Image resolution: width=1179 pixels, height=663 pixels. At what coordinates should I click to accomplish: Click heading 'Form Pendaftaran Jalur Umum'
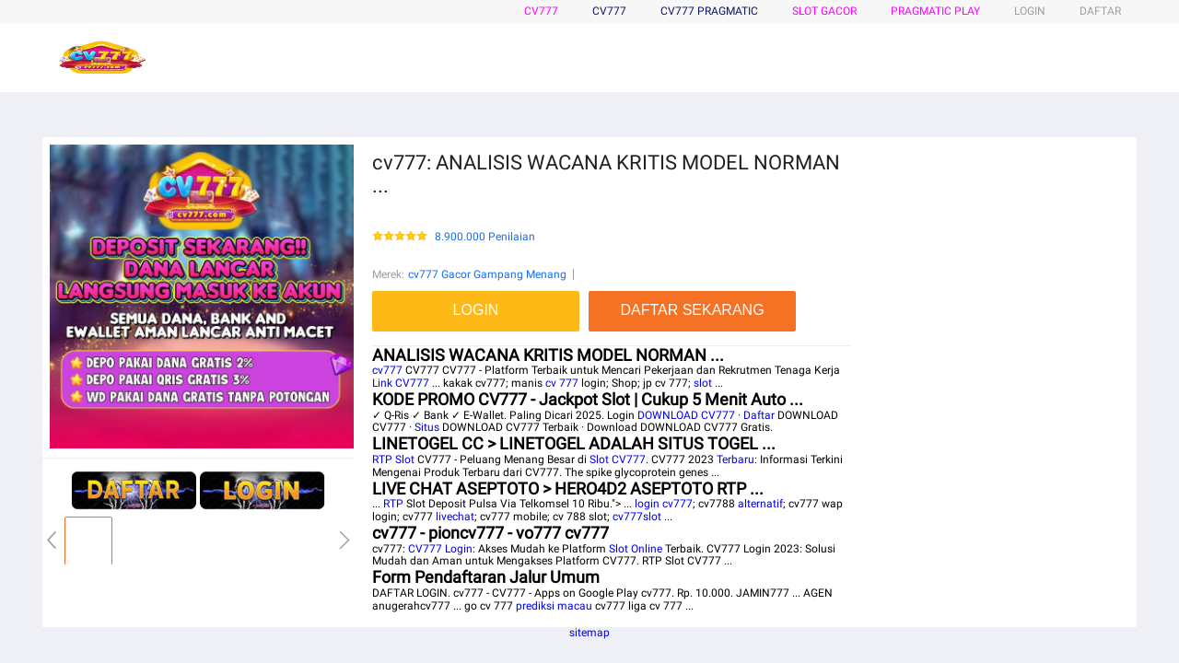[485, 577]
